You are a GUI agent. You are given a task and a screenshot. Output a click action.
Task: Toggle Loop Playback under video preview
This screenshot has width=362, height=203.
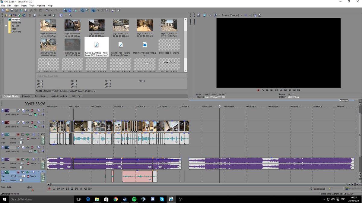pos(262,90)
